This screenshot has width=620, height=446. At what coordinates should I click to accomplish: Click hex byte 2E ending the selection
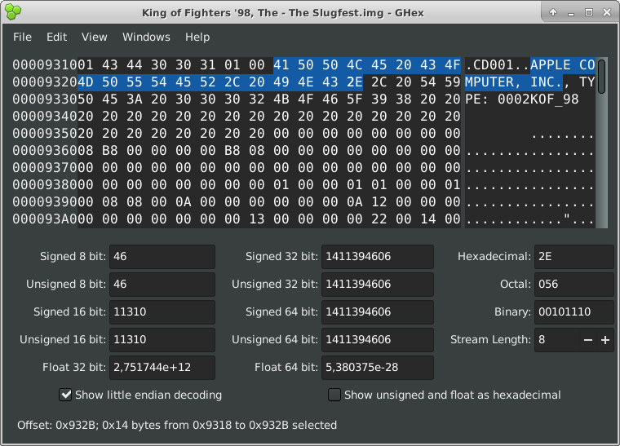pyautogui.click(x=354, y=82)
